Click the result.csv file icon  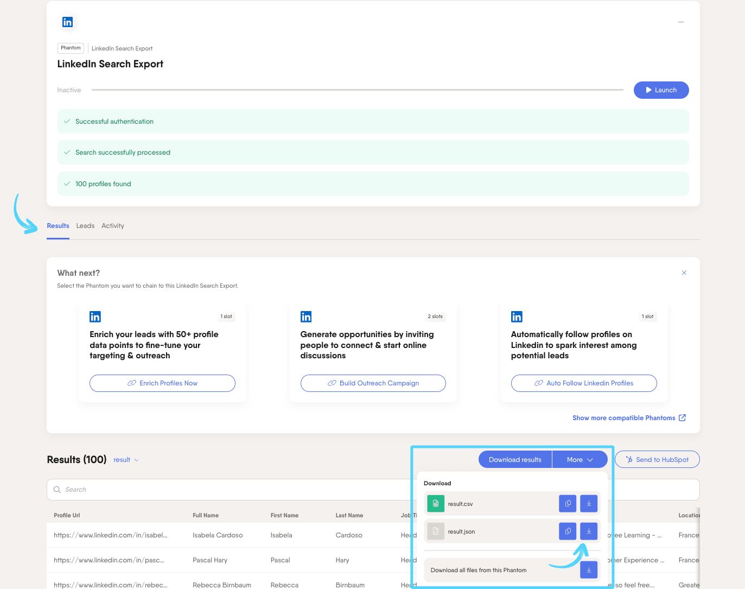pos(436,503)
